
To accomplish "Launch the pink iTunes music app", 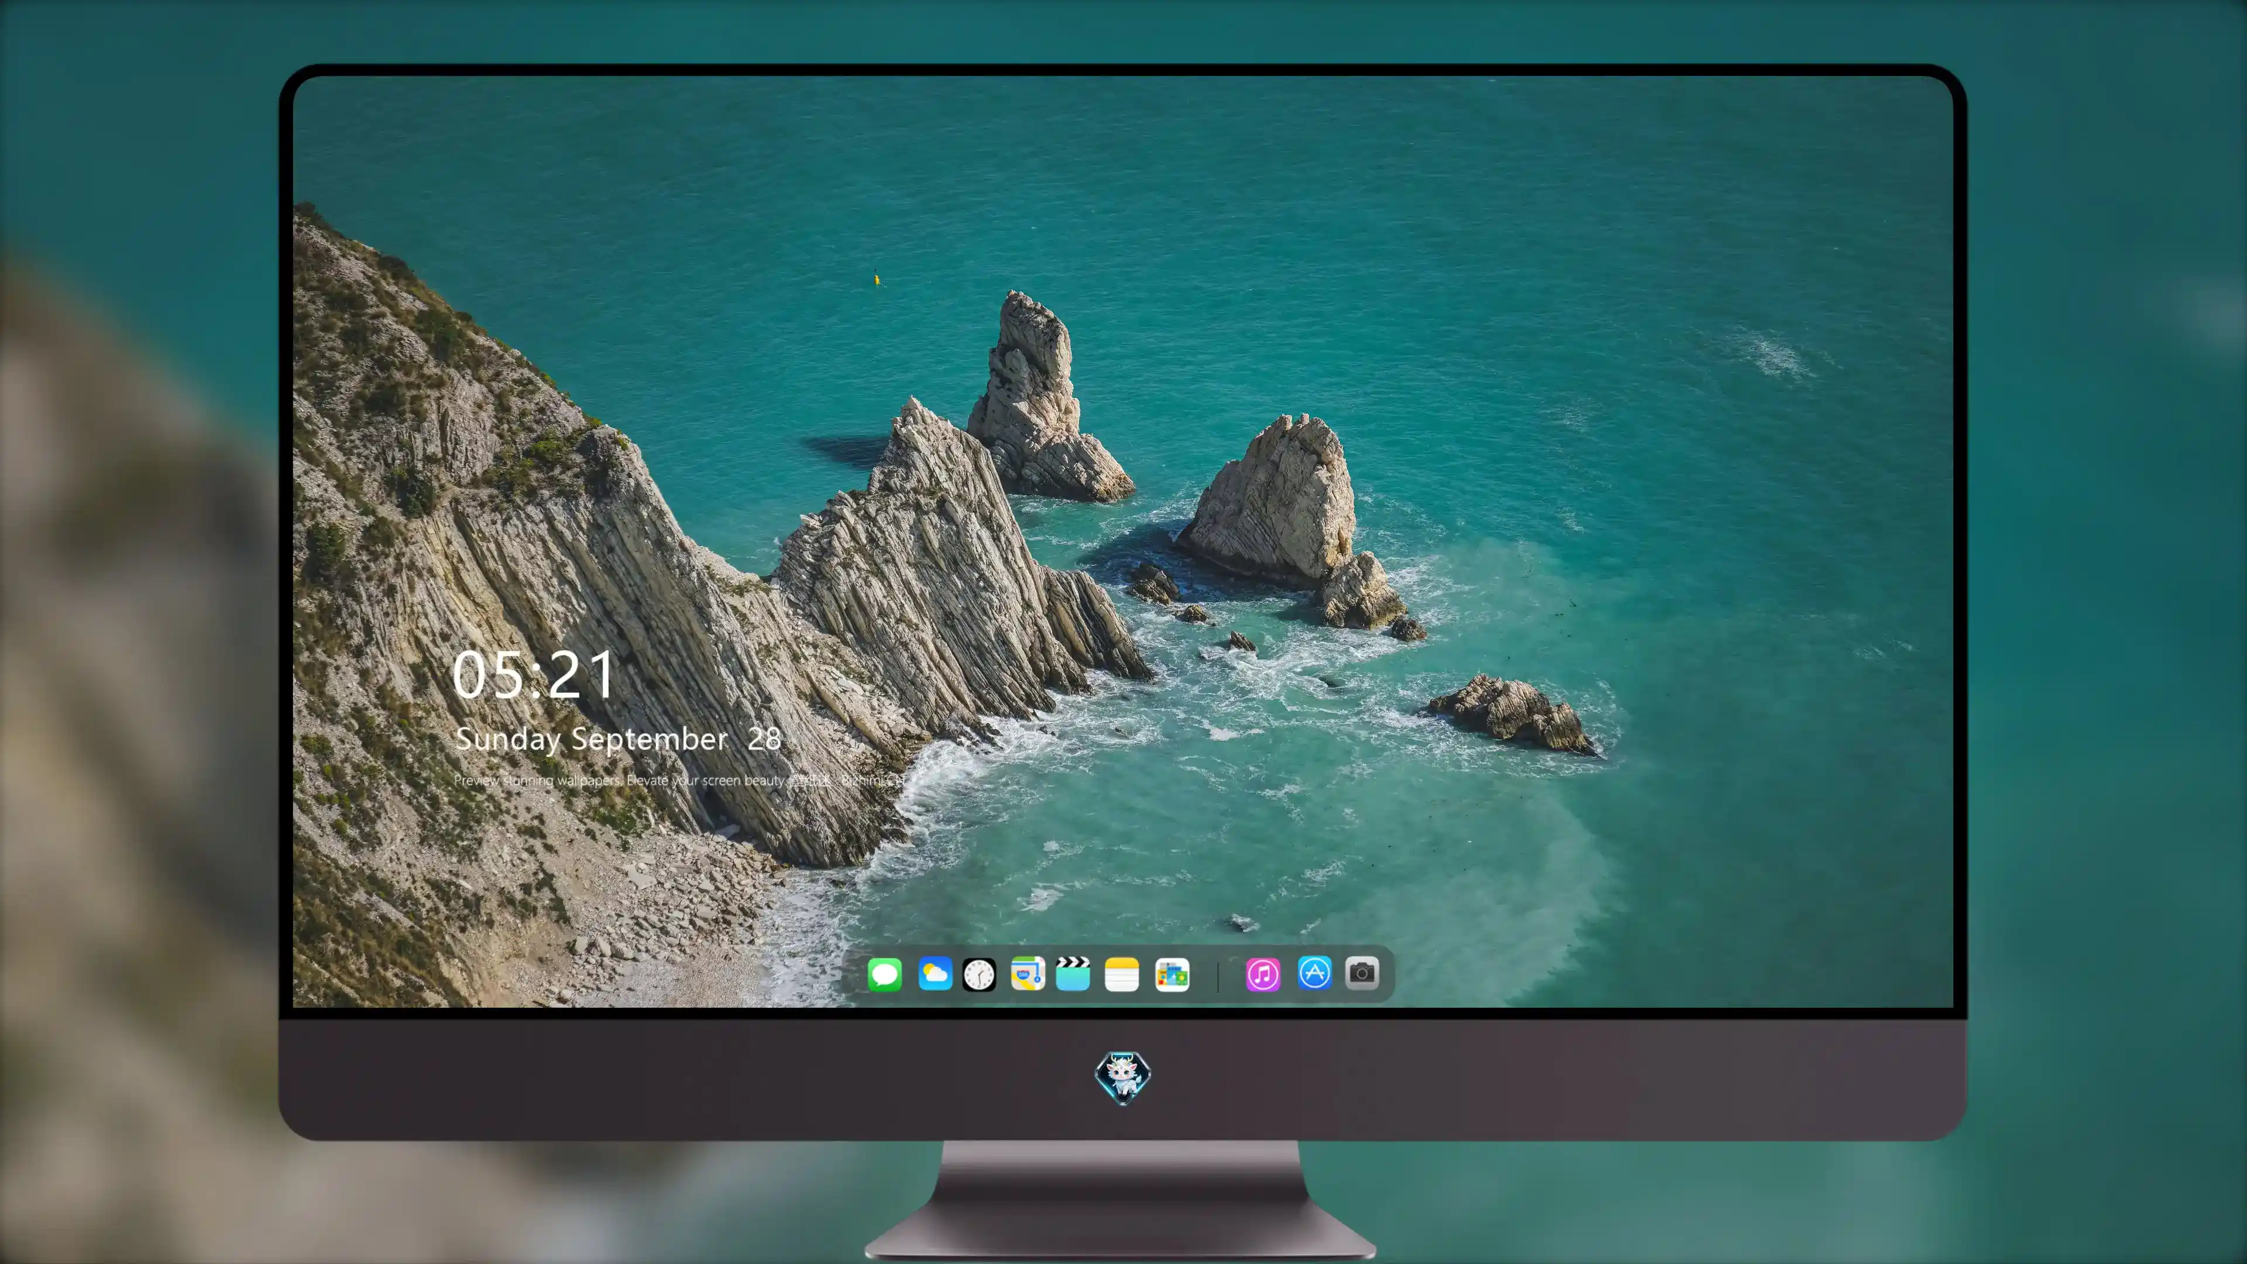I will click(x=1263, y=974).
